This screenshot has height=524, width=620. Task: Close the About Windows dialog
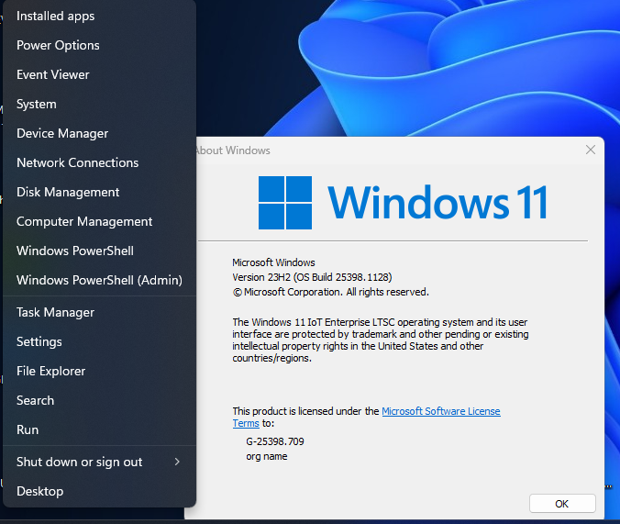point(591,150)
